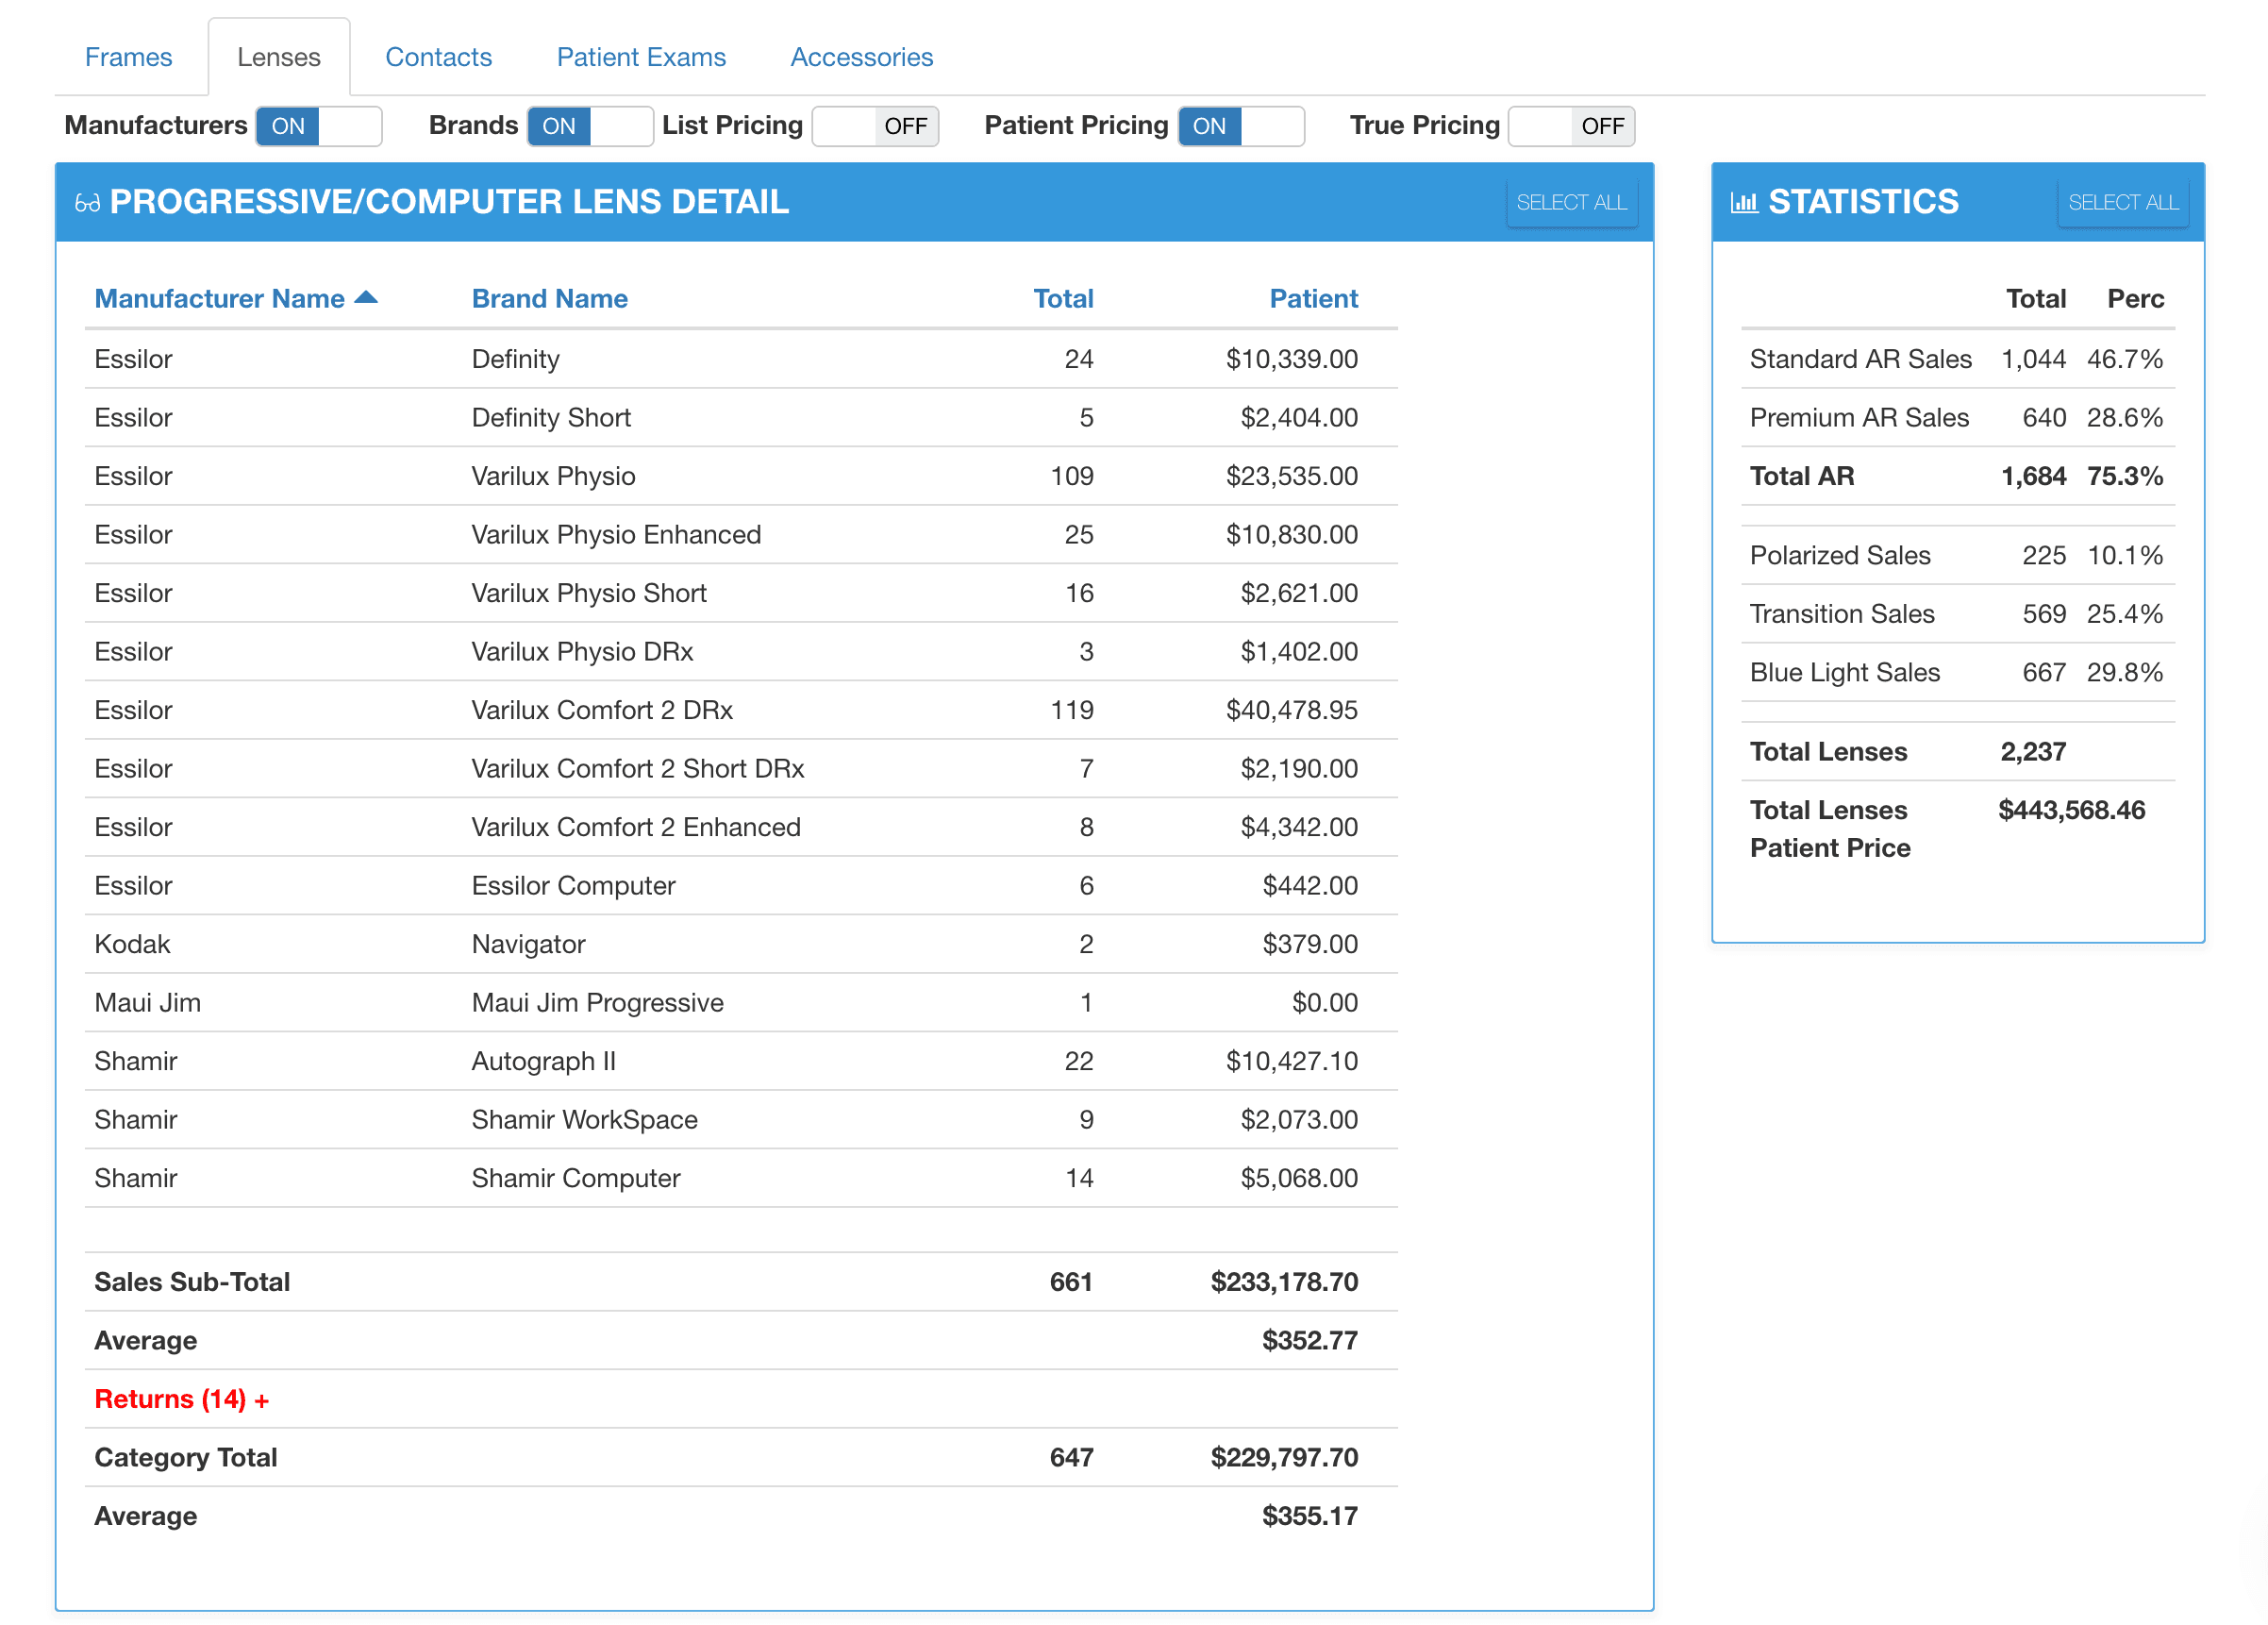Screen dimensions: 2268x1625
Task: Click the Total Lenses 2,237 value
Action: coord(2032,751)
